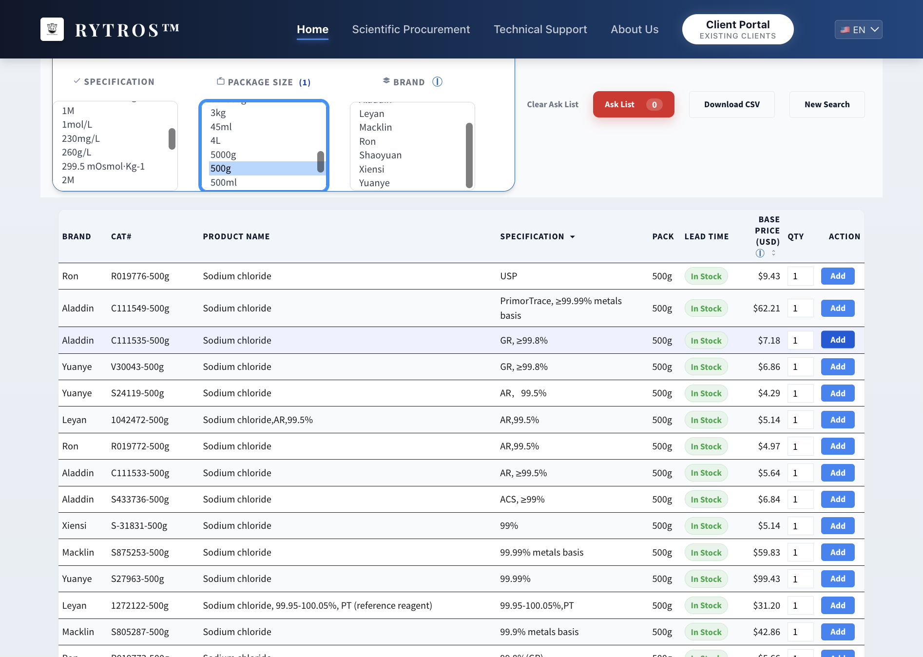Click the Base Price info icon

click(x=760, y=253)
